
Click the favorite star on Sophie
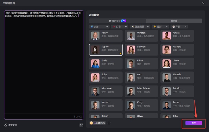(120, 54)
